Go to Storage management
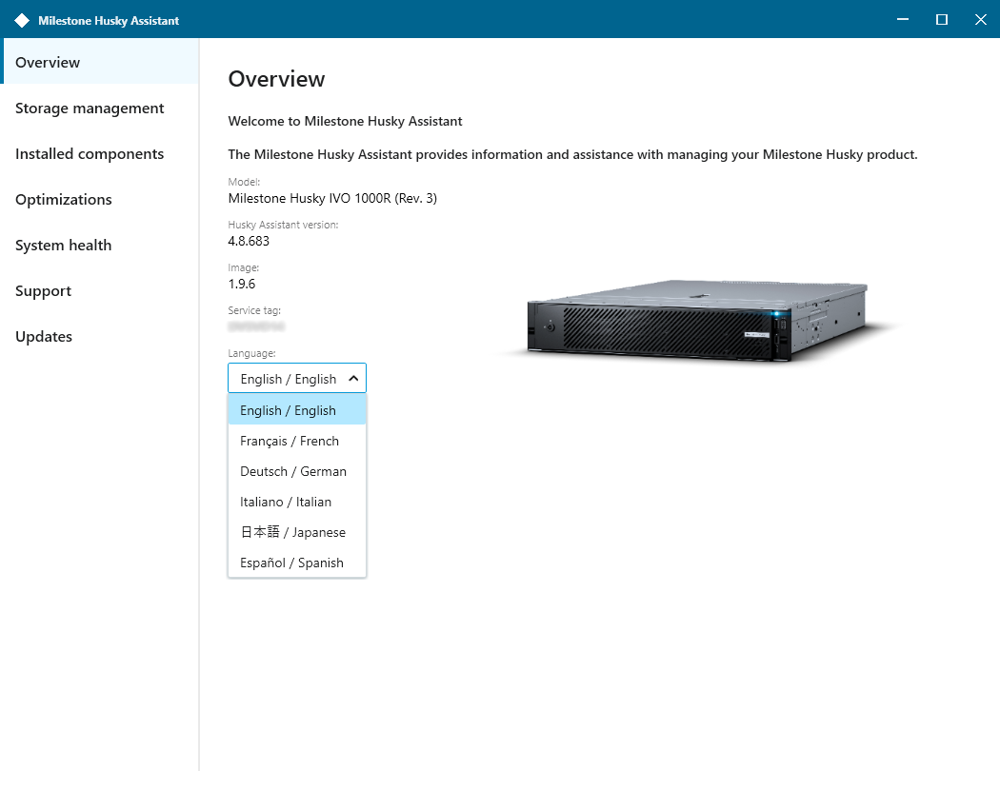This screenshot has height=790, width=1000. [101, 108]
